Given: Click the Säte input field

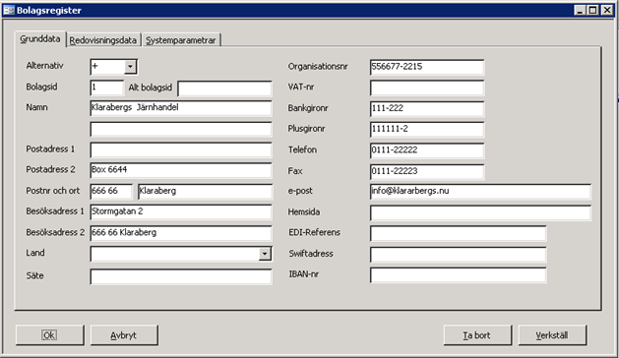Looking at the screenshot, I should [181, 276].
